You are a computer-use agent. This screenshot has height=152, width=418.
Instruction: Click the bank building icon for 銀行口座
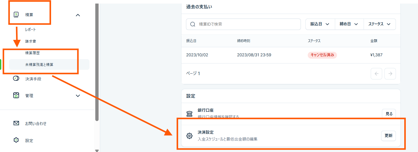pos(190,114)
